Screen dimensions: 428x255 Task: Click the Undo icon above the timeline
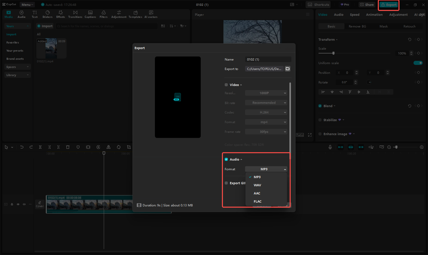tap(22, 147)
